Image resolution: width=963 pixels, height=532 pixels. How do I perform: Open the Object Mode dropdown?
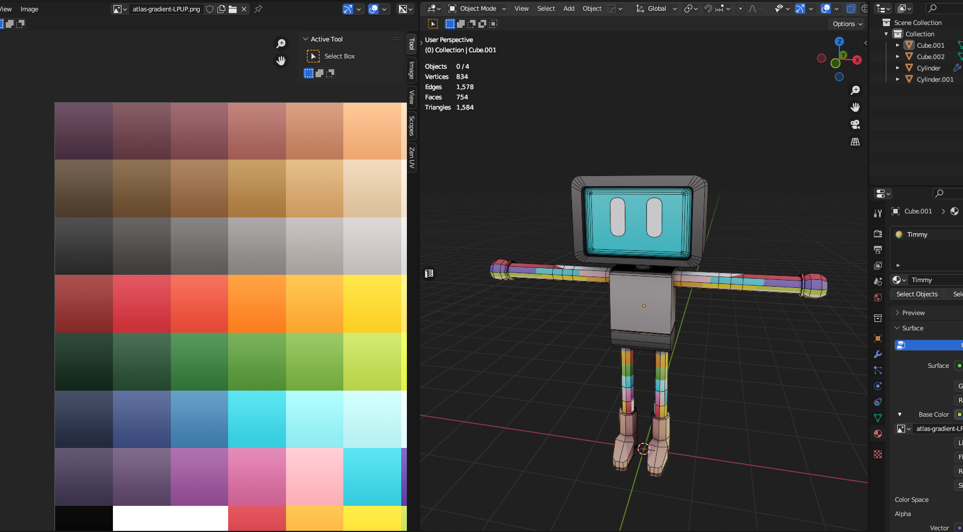click(x=477, y=9)
